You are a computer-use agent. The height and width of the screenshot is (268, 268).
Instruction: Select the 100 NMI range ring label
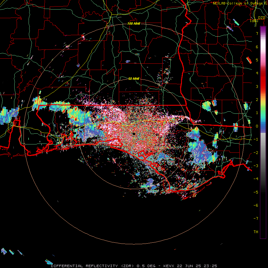[x=134, y=24]
